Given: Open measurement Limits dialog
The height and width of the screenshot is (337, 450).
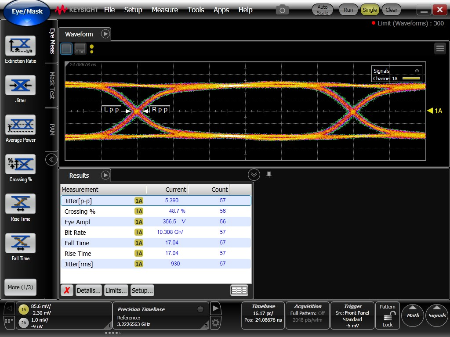Looking at the screenshot, I should coord(116,290).
